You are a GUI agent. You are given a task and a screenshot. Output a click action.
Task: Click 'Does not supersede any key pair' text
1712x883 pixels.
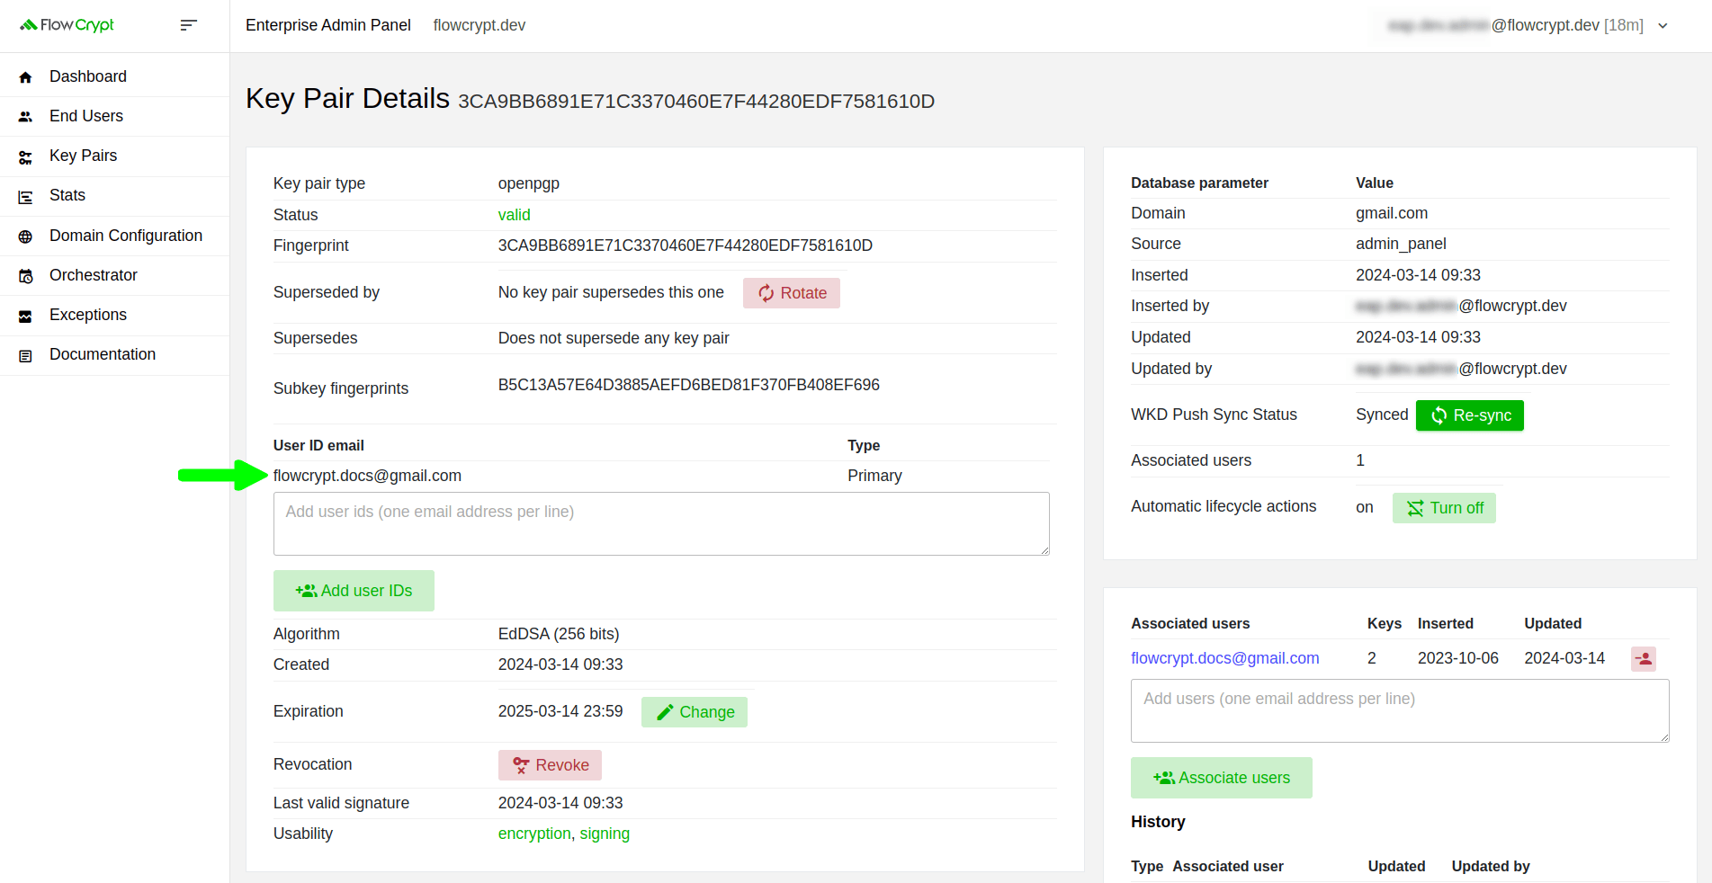point(614,338)
